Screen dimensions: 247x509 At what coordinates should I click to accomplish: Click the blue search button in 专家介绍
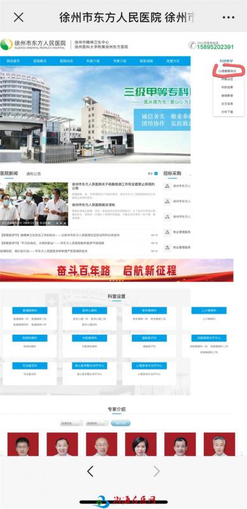pyautogui.click(x=120, y=423)
